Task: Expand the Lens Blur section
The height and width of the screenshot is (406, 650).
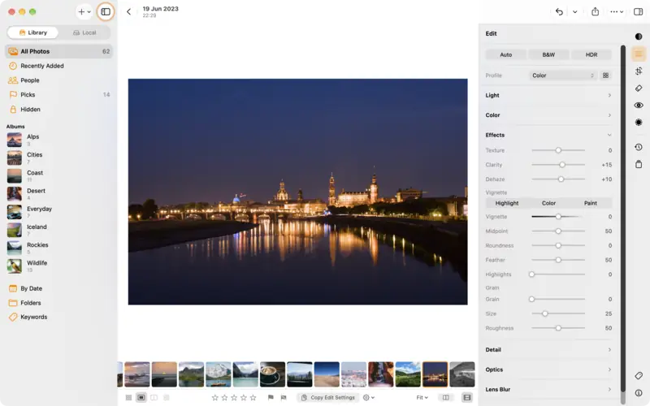Action: click(548, 390)
